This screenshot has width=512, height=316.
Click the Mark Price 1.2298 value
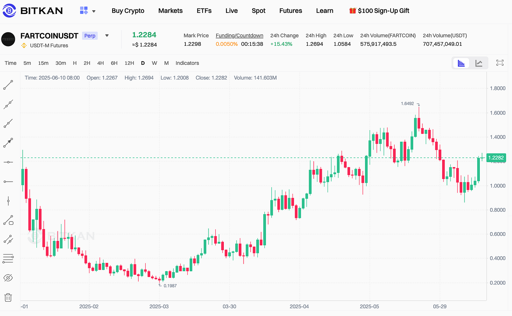click(192, 44)
